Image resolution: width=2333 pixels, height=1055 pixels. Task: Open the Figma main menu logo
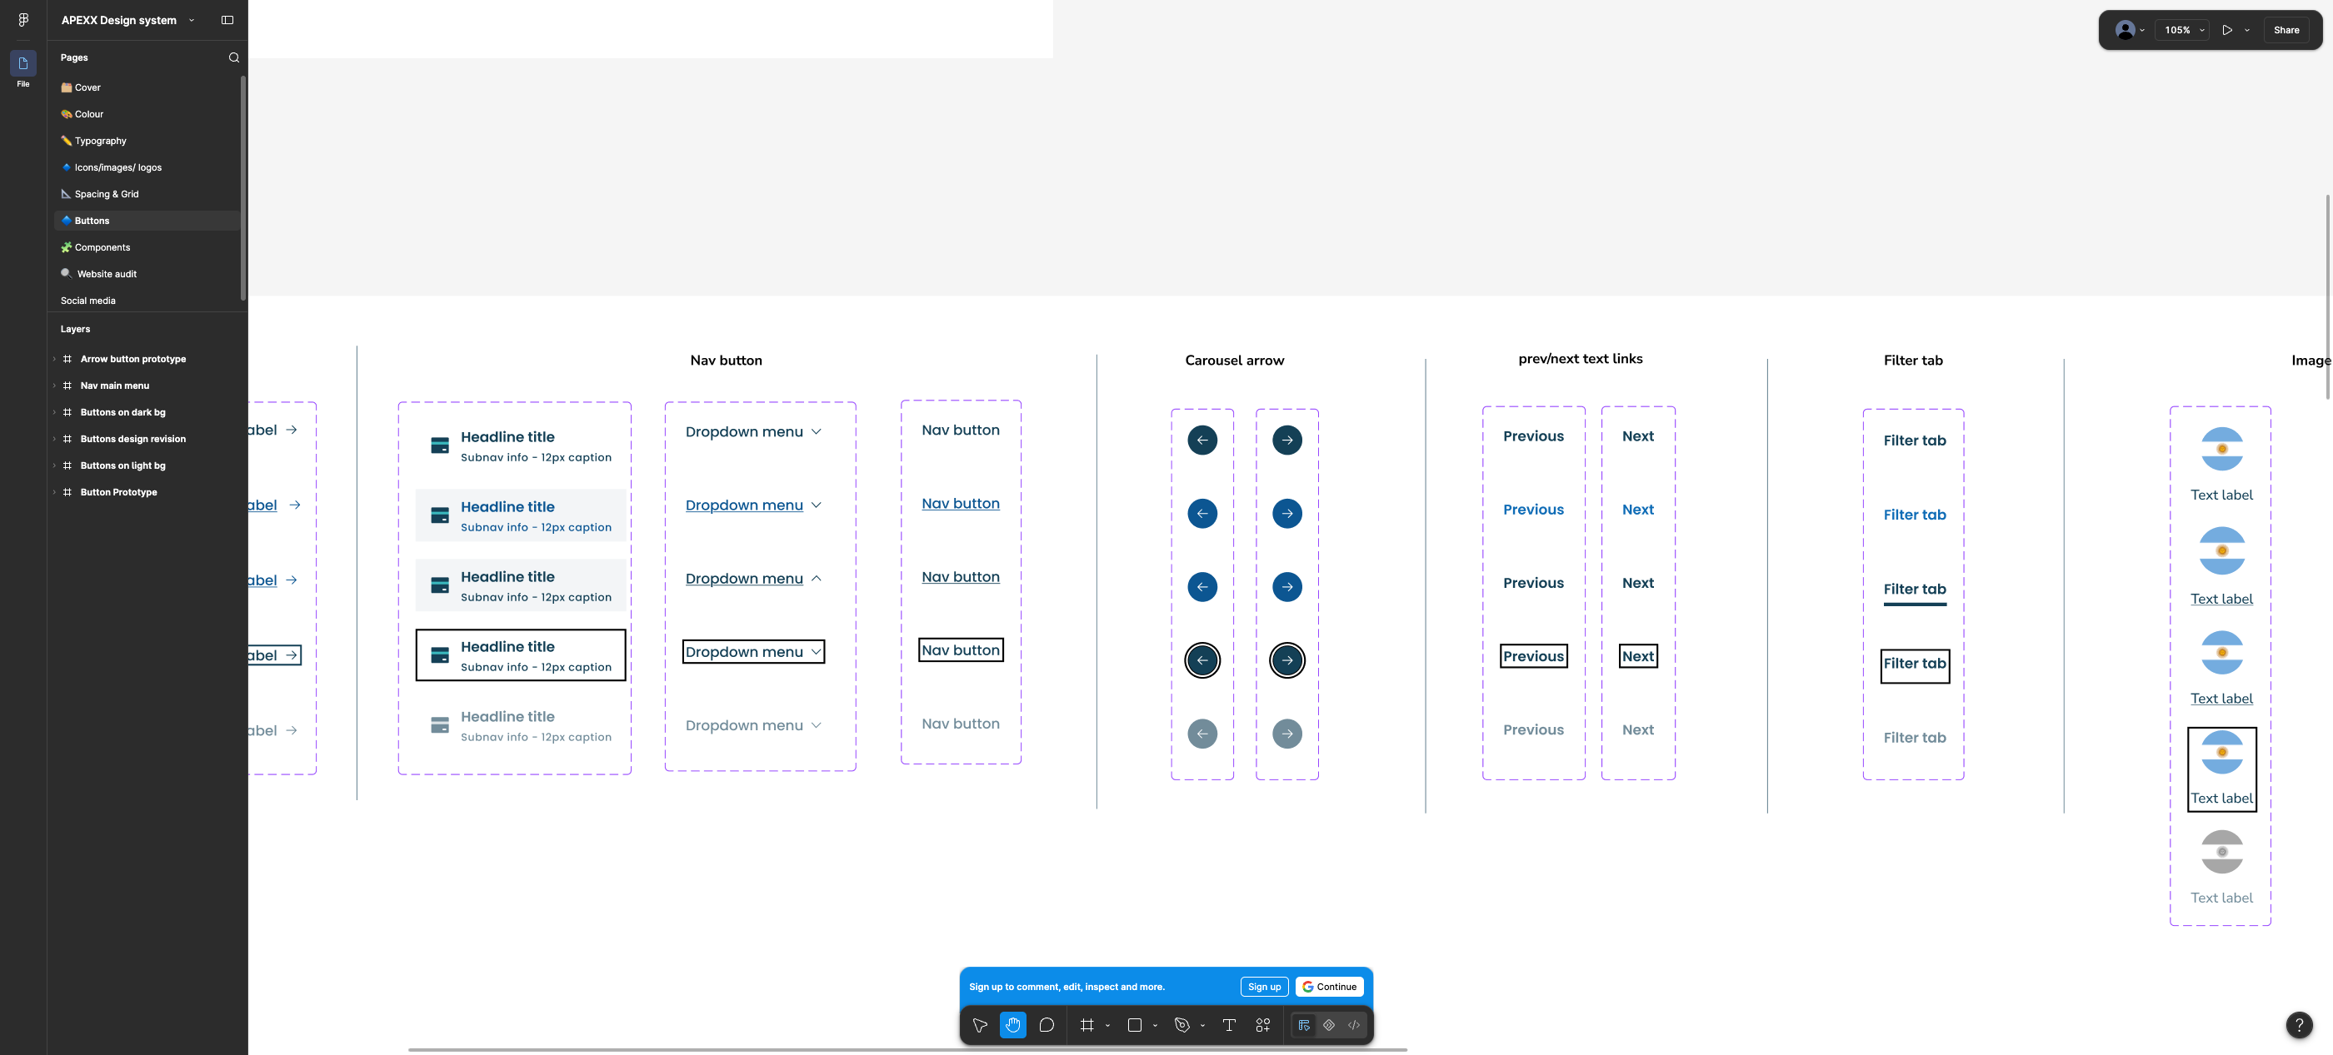tap(22, 20)
